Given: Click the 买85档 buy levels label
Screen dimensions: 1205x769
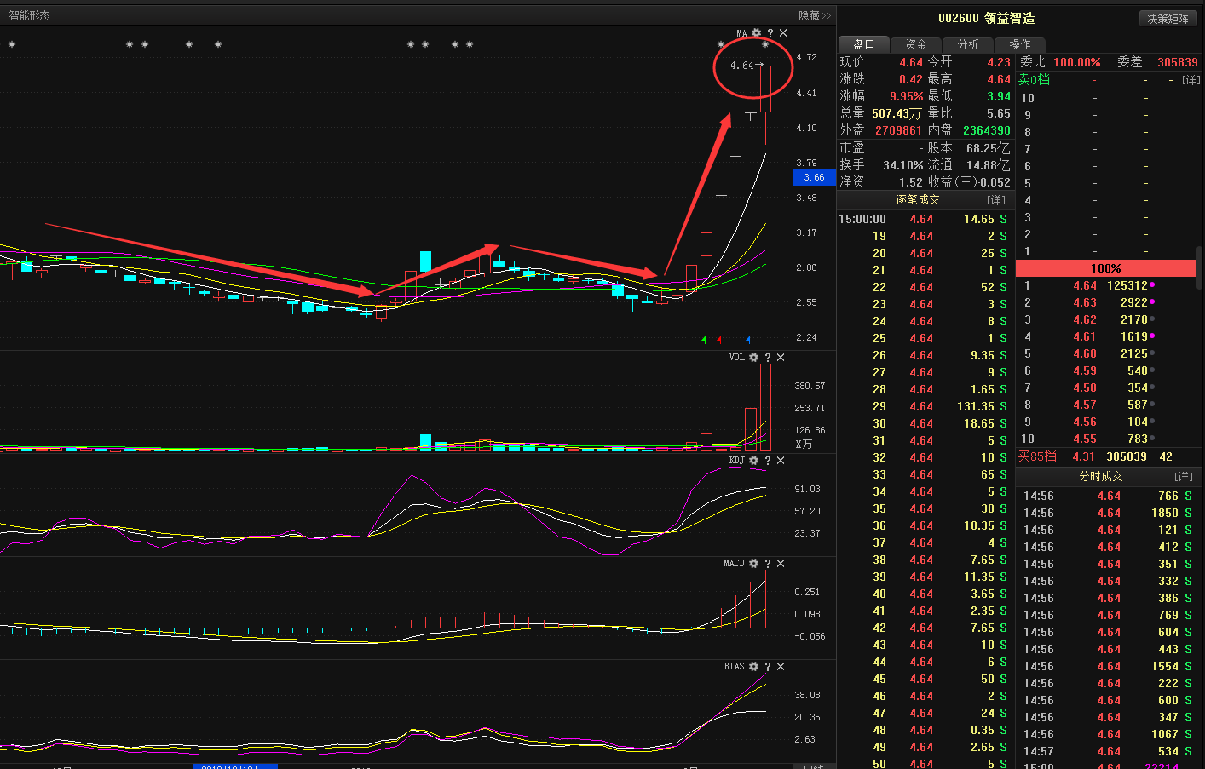Looking at the screenshot, I should [1037, 456].
